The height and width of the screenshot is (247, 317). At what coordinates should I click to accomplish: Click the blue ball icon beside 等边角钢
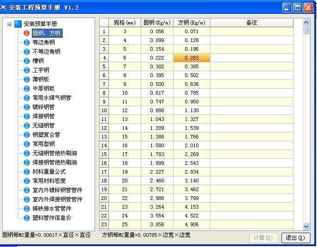(26, 42)
